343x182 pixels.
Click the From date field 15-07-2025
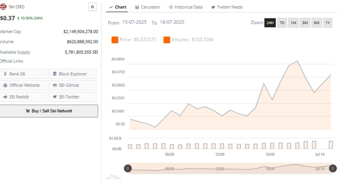point(134,22)
